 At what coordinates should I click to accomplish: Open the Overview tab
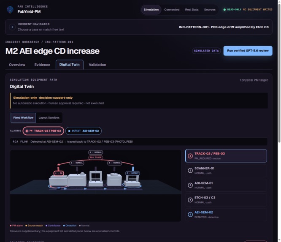pyautogui.click(x=17, y=65)
